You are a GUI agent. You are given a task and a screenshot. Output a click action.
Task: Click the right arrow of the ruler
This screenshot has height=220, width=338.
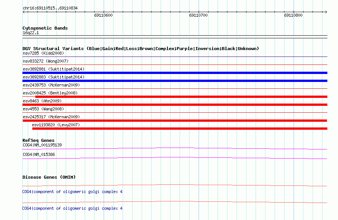[326, 12]
